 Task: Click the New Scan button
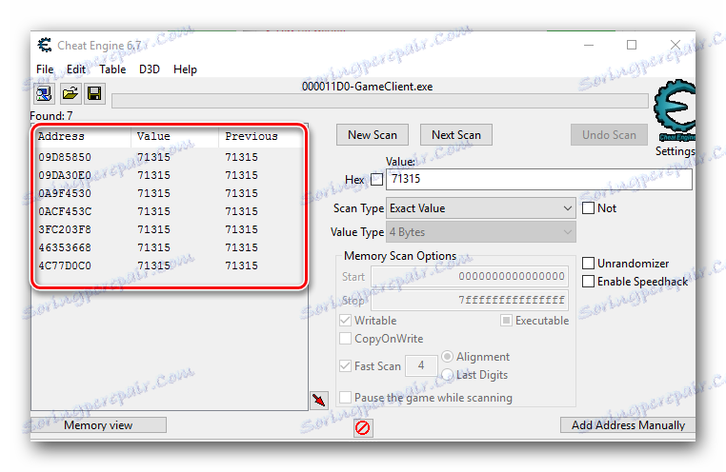coord(373,135)
